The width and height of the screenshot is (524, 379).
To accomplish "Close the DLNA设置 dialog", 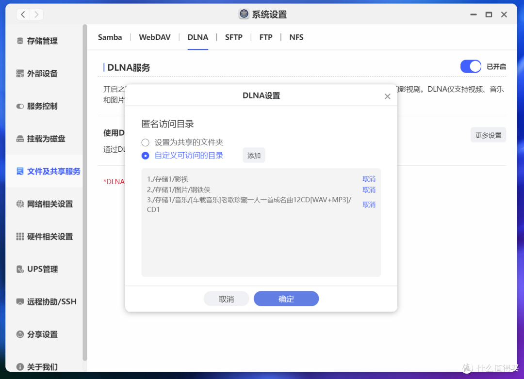I will (x=387, y=96).
